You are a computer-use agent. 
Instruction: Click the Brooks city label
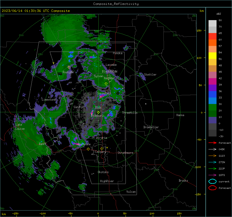[x=183, y=181]
